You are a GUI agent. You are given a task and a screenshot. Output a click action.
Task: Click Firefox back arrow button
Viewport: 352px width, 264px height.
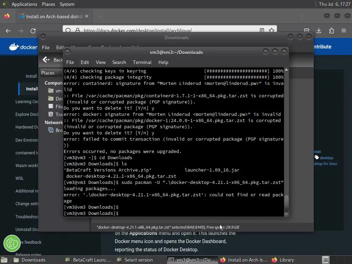pyautogui.click(x=8, y=31)
